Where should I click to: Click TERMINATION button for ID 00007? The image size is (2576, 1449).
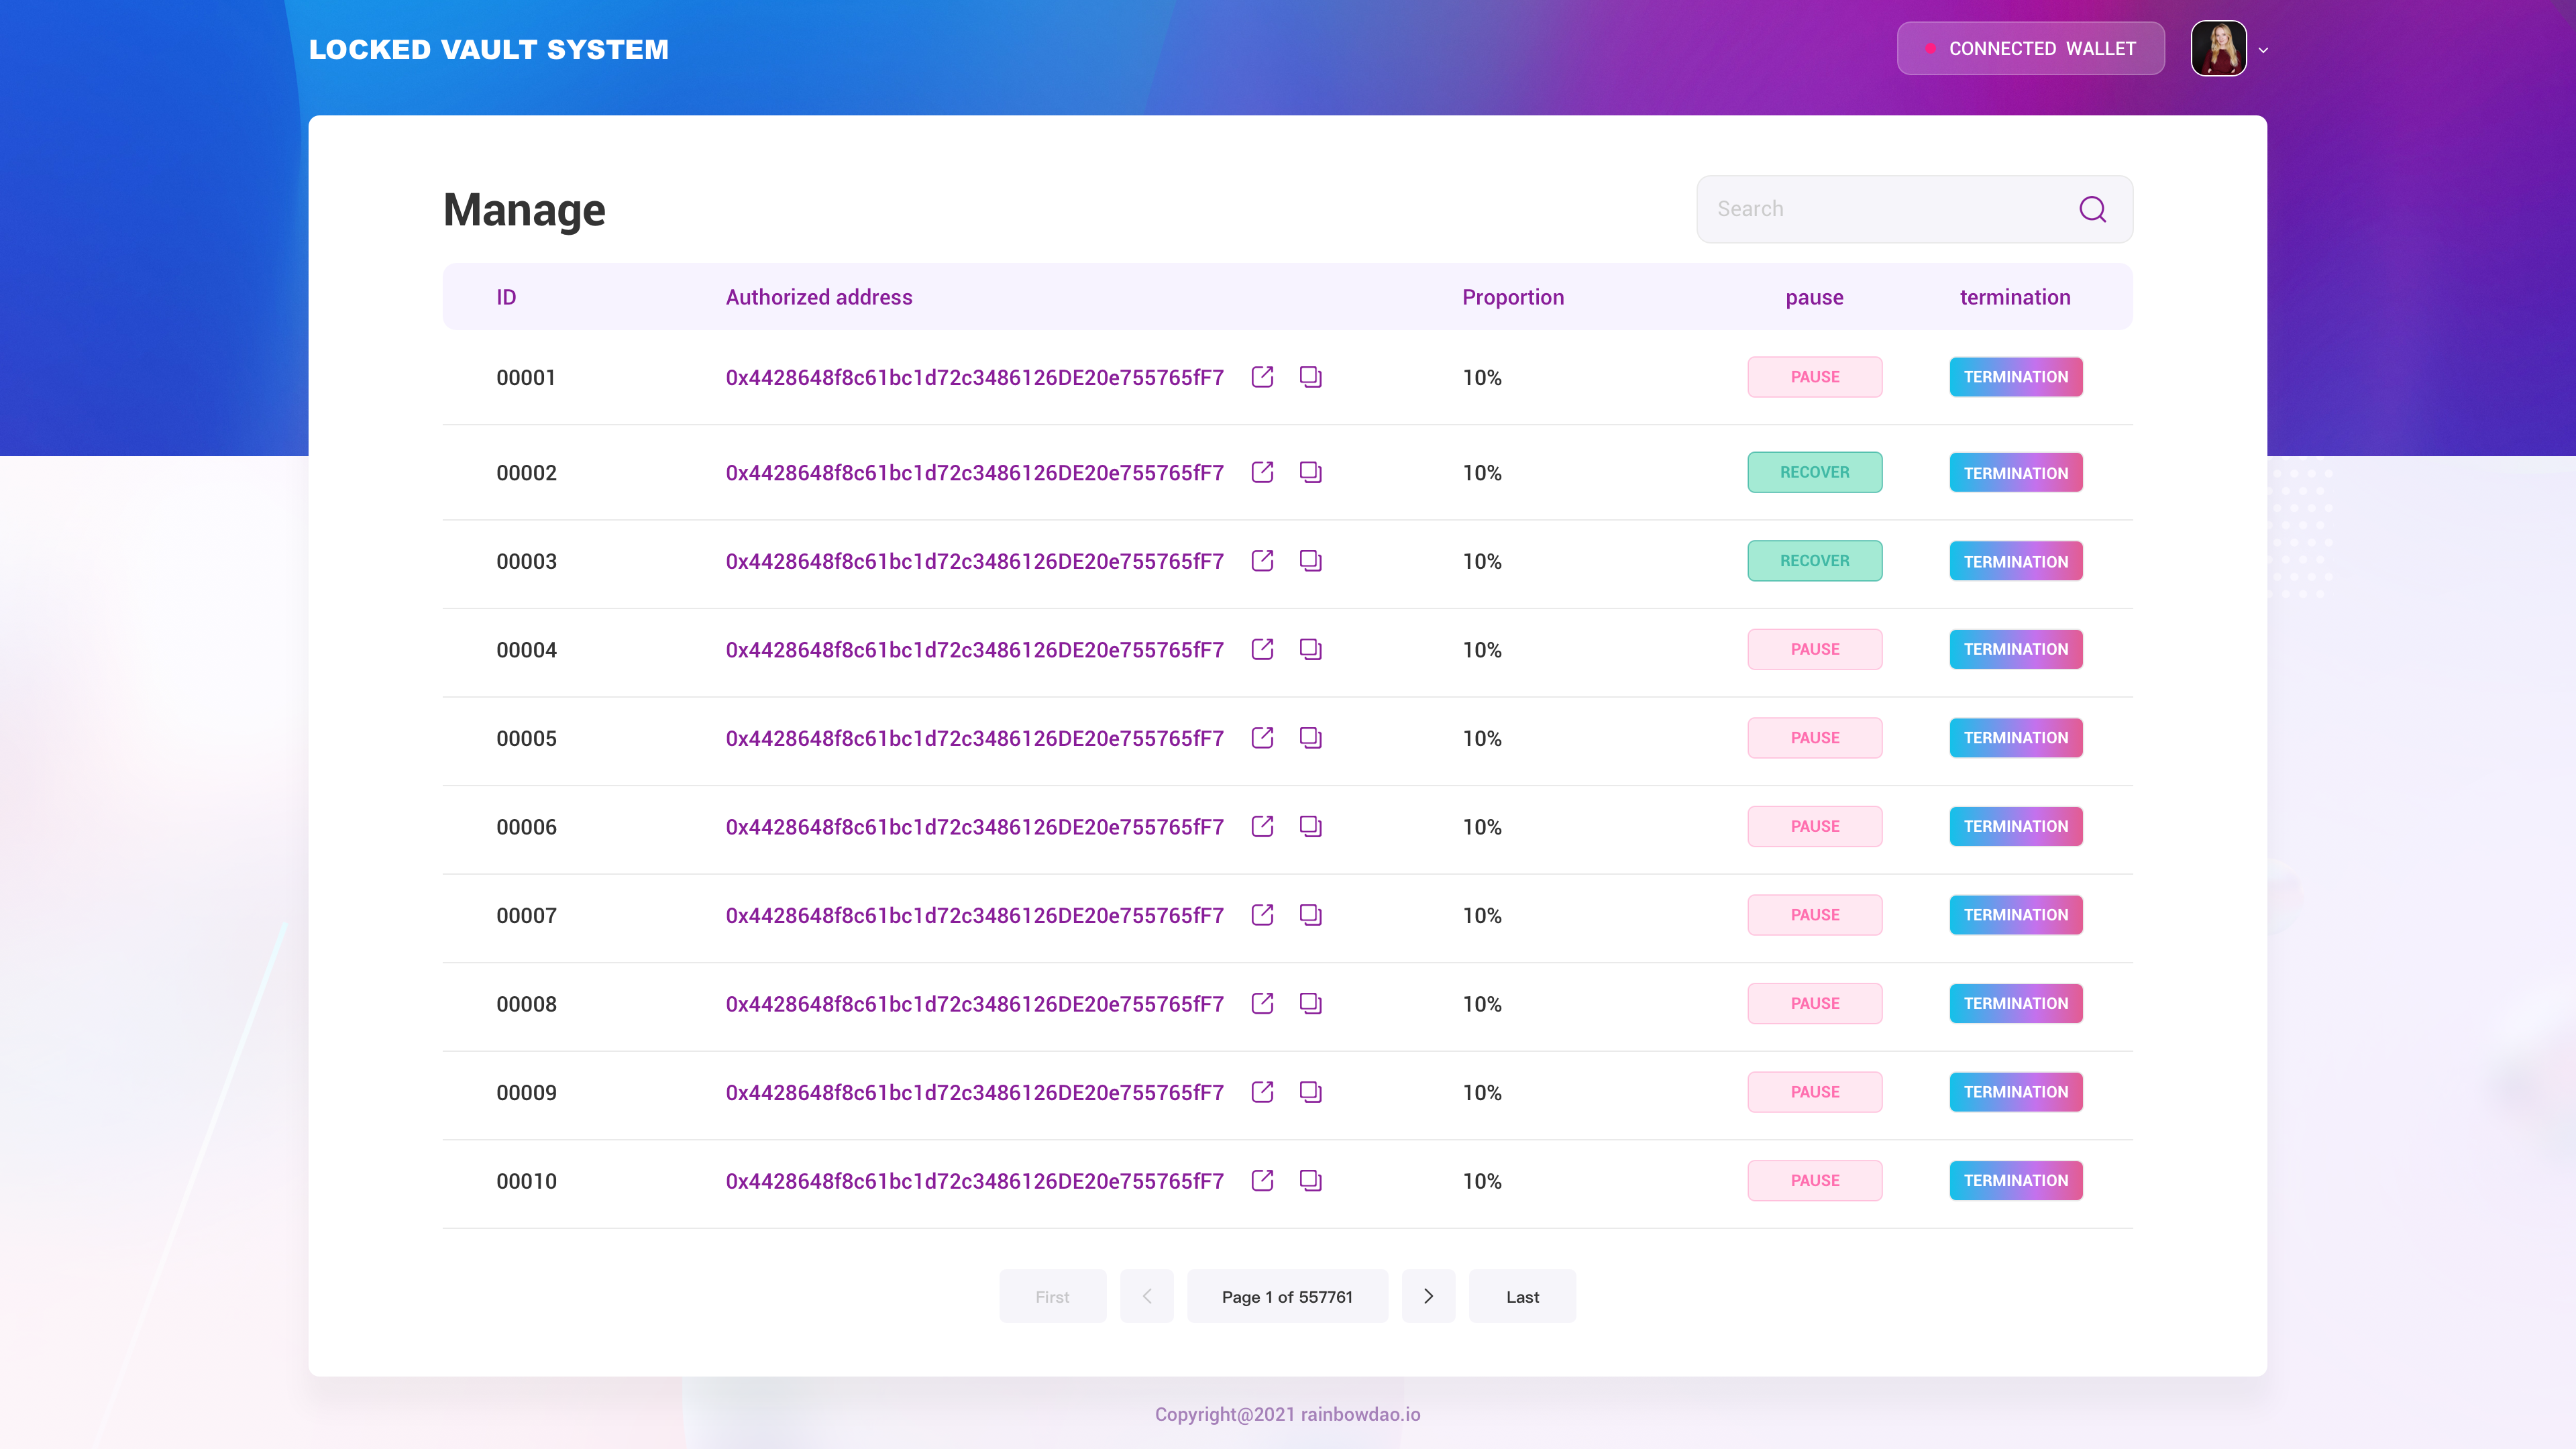2015,915
